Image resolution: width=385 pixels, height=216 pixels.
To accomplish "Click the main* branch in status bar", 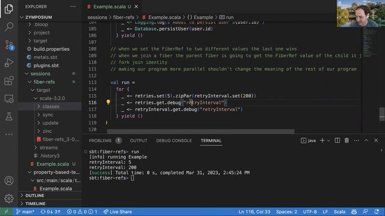I will coord(25,212).
